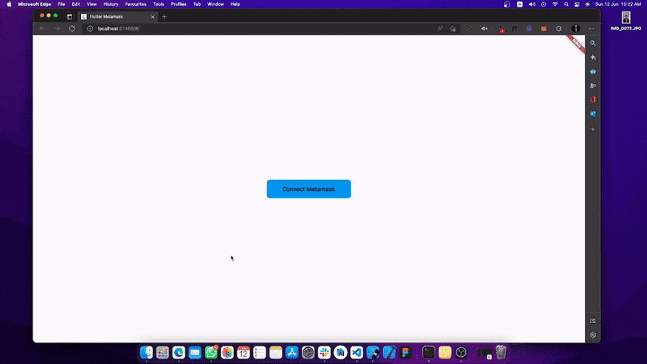Select the Flutter Metamask tab
The image size is (647, 364).
tap(117, 17)
